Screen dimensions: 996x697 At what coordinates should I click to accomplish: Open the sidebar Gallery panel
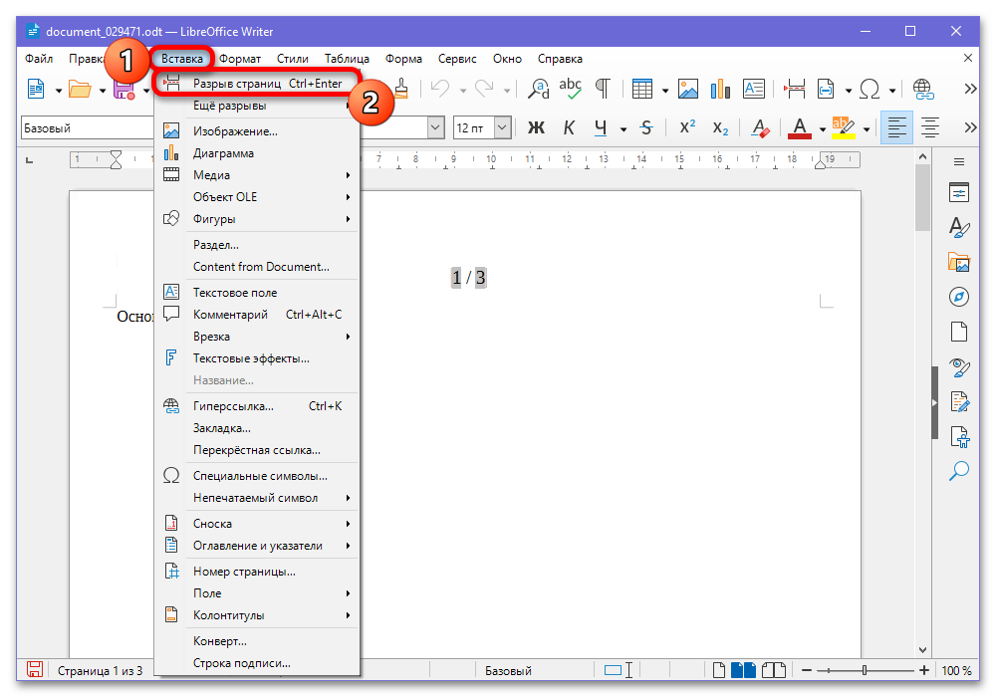[959, 262]
